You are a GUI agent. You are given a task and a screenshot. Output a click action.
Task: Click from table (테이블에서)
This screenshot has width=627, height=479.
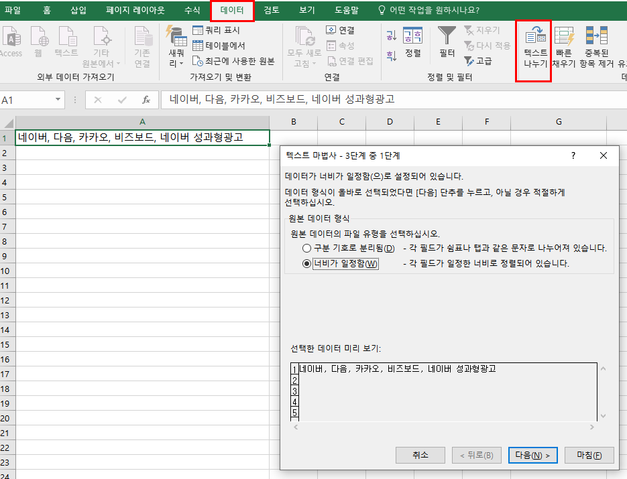click(x=219, y=46)
